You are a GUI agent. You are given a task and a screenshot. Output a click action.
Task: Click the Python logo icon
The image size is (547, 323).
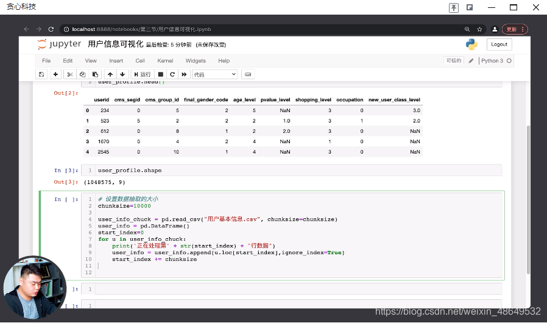click(x=471, y=44)
